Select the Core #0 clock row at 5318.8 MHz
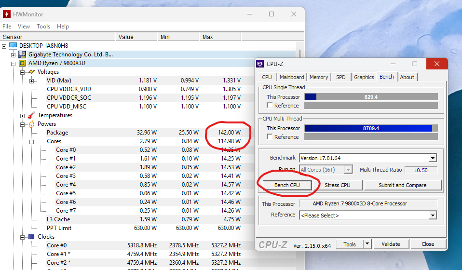Image resolution: width=462 pixels, height=270 pixels. 144,245
